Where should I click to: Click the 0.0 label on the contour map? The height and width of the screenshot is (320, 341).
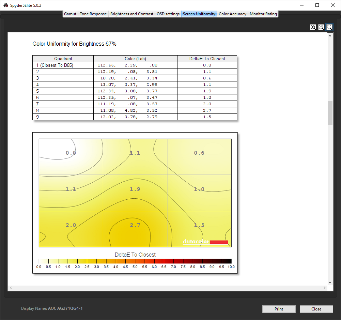point(71,153)
